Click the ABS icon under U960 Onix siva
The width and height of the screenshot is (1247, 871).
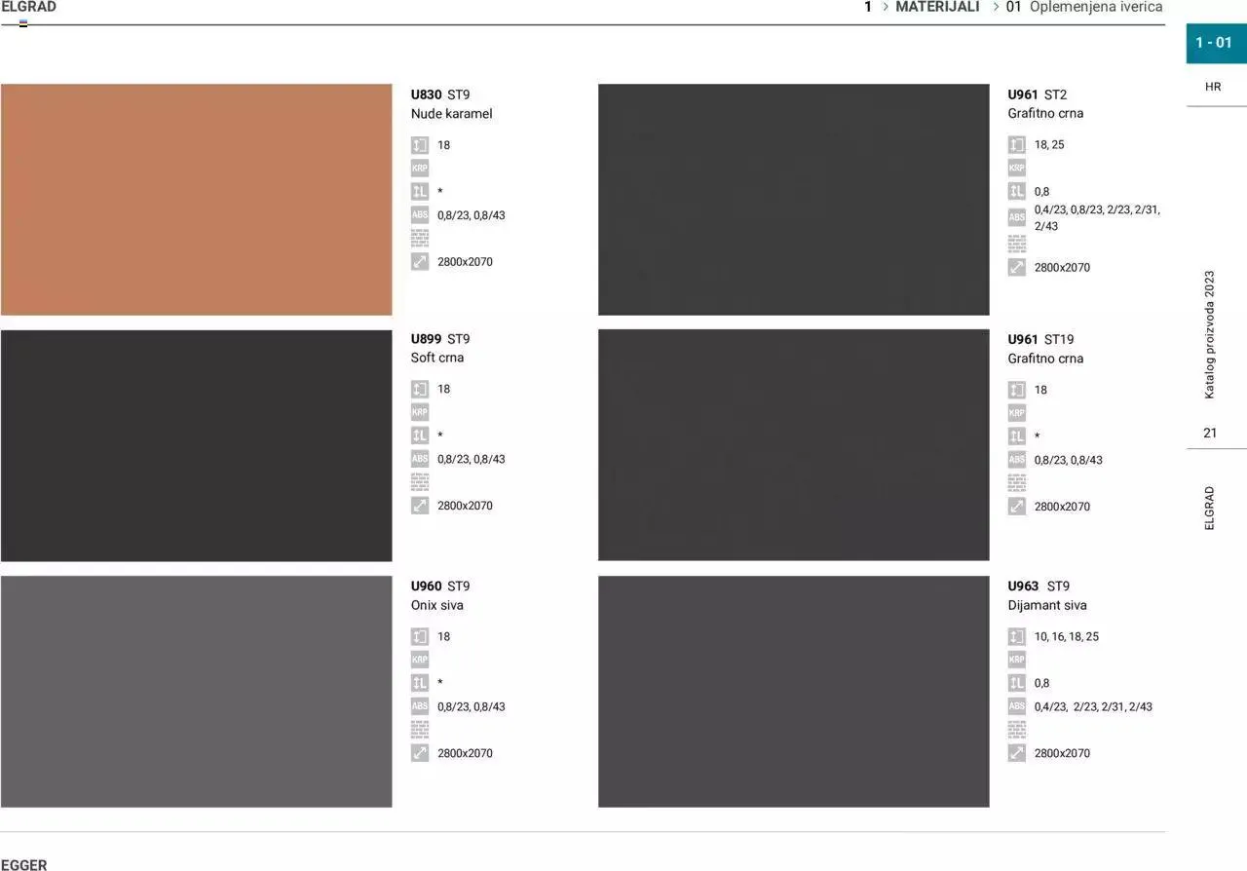(x=420, y=706)
